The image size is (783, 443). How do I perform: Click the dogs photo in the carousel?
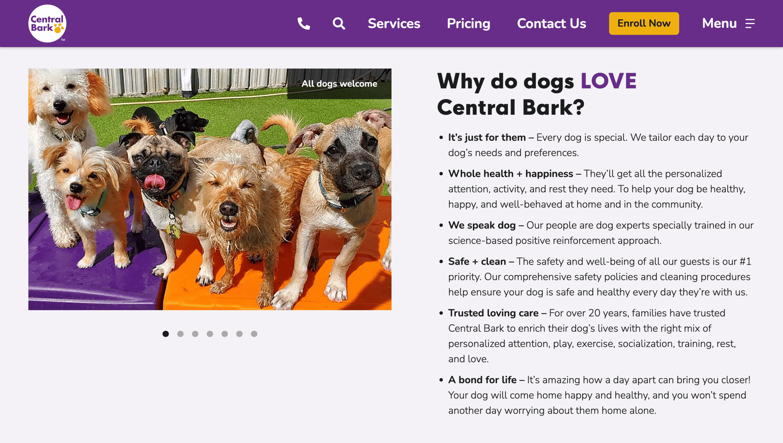pyautogui.click(x=210, y=189)
